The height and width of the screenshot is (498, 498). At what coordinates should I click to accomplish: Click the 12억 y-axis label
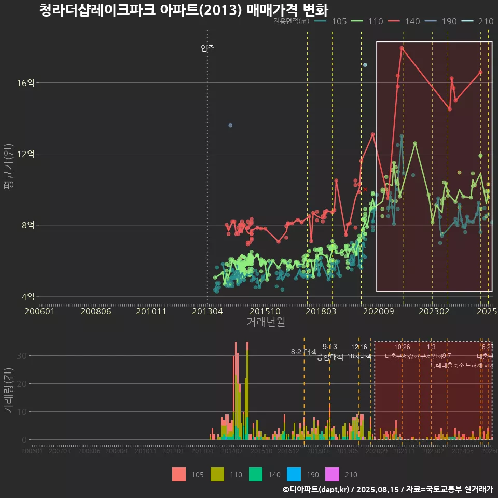point(26,154)
